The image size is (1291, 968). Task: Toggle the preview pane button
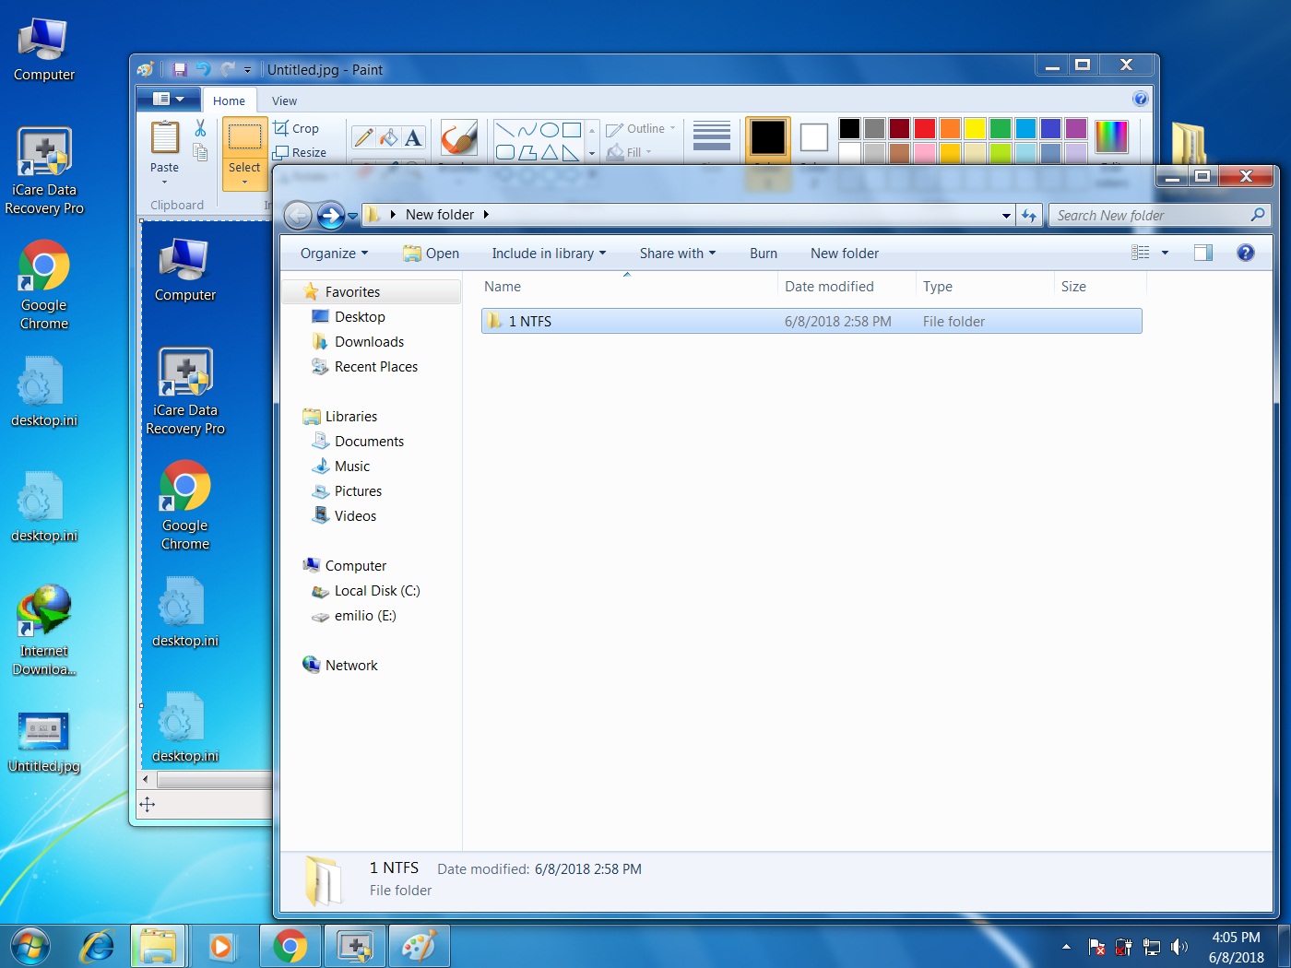pos(1202,253)
